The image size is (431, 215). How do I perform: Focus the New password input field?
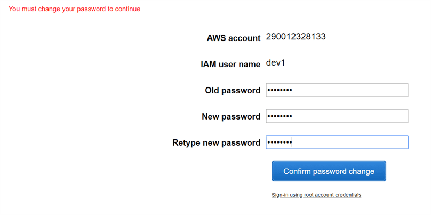click(337, 116)
